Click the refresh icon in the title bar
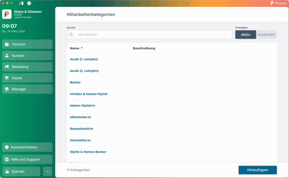 pyautogui.click(x=29, y=3)
